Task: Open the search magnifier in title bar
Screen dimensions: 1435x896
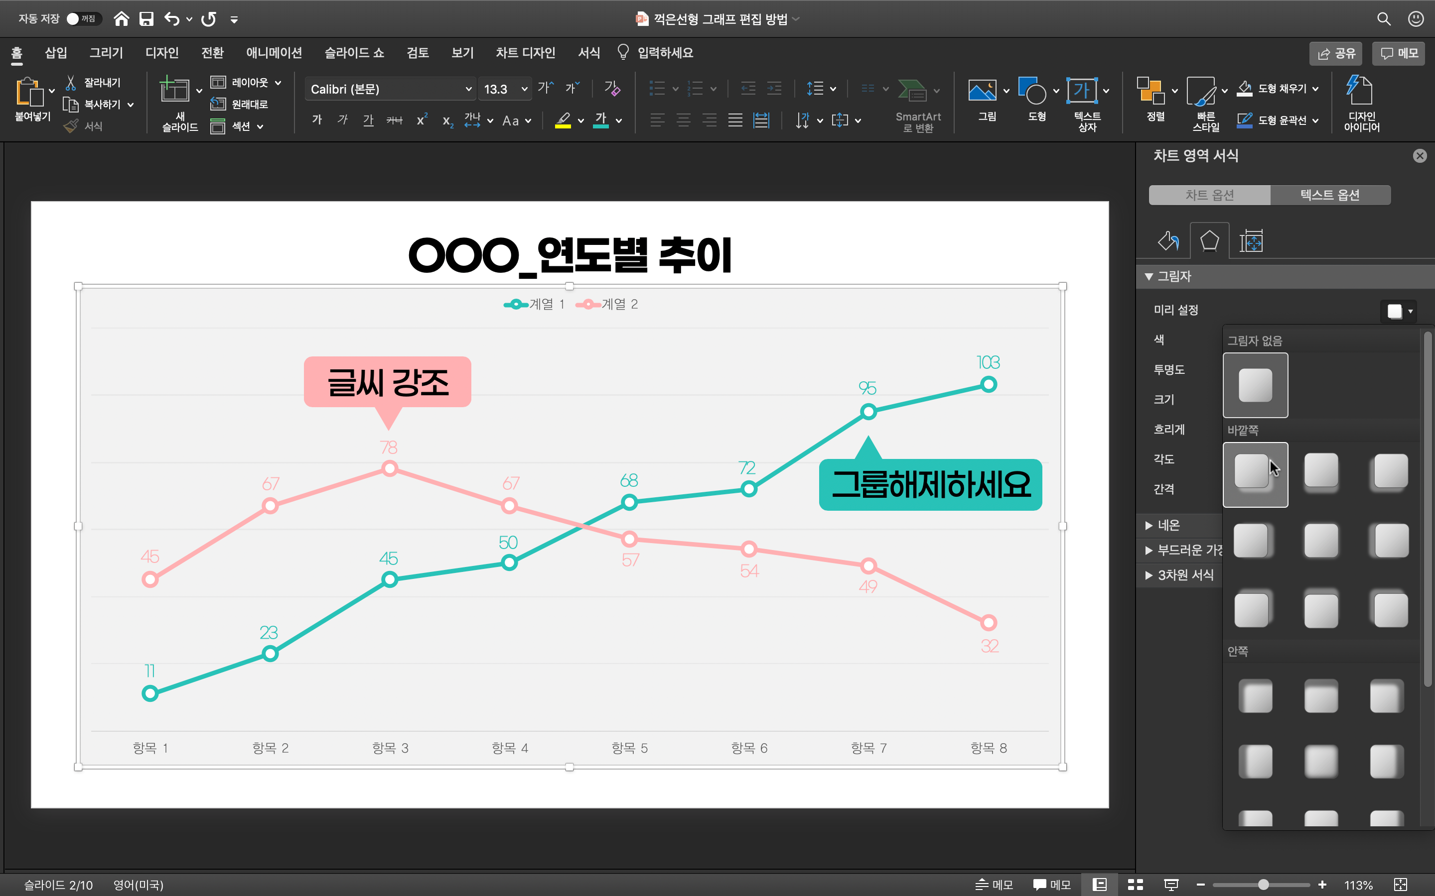Action: click(1383, 19)
